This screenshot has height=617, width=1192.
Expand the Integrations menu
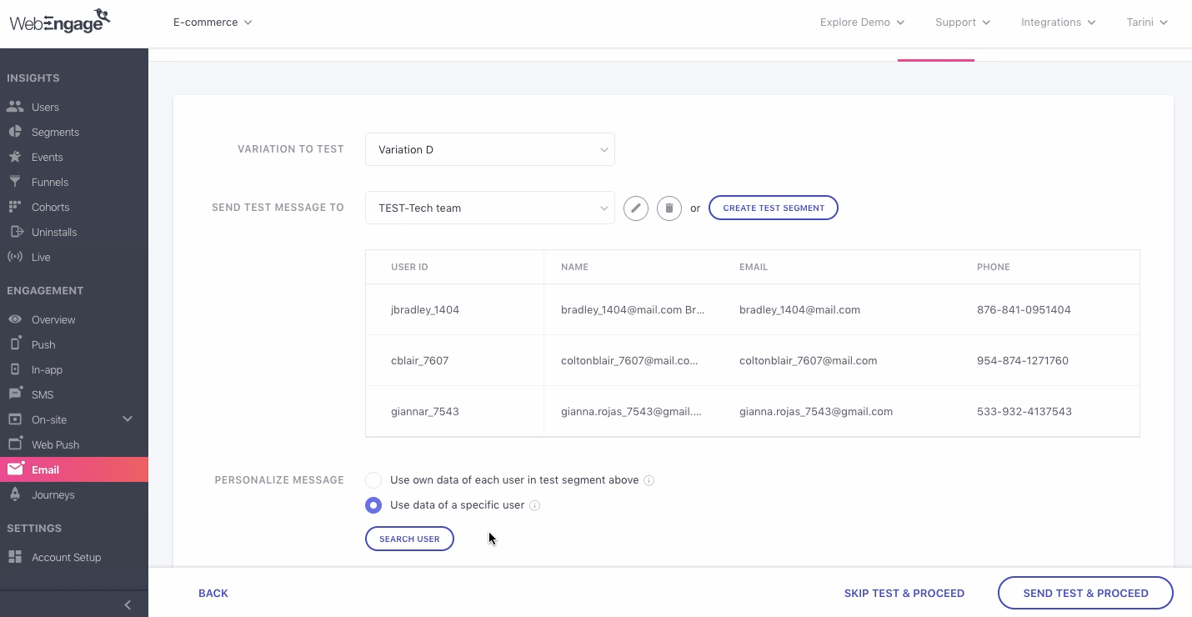(x=1059, y=23)
